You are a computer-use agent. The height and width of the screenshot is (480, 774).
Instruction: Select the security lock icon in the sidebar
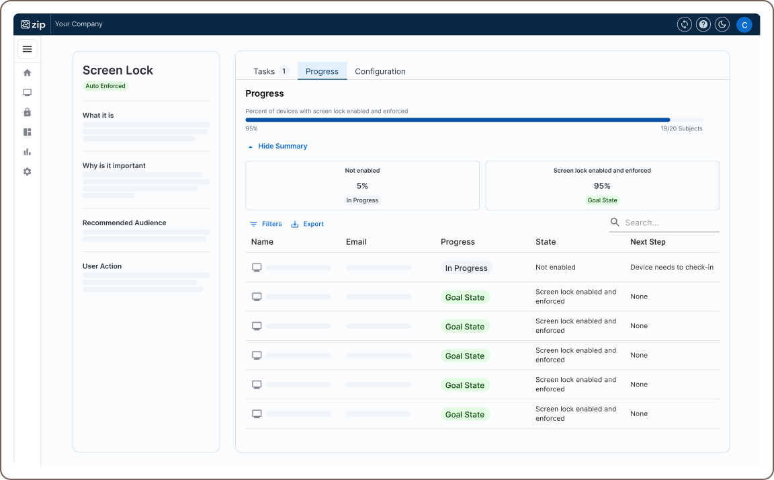27,112
